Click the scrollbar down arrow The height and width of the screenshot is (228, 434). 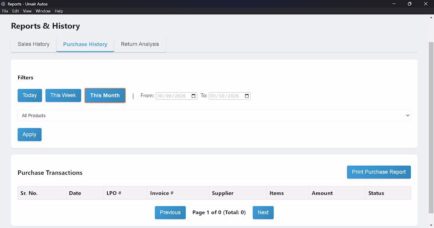pyautogui.click(x=431, y=225)
